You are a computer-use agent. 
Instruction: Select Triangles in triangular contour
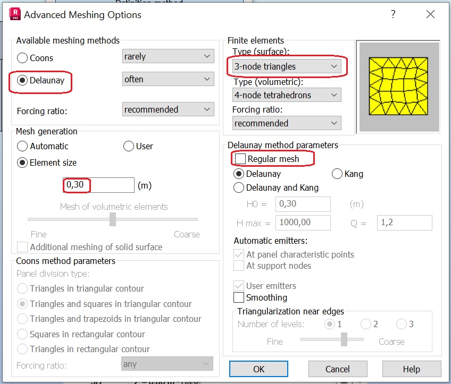(x=22, y=288)
